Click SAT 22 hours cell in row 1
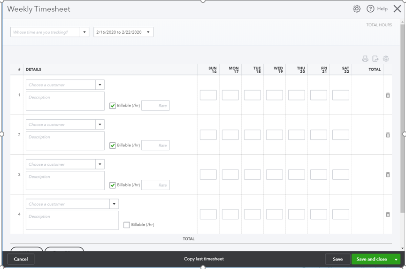 [x=341, y=95]
